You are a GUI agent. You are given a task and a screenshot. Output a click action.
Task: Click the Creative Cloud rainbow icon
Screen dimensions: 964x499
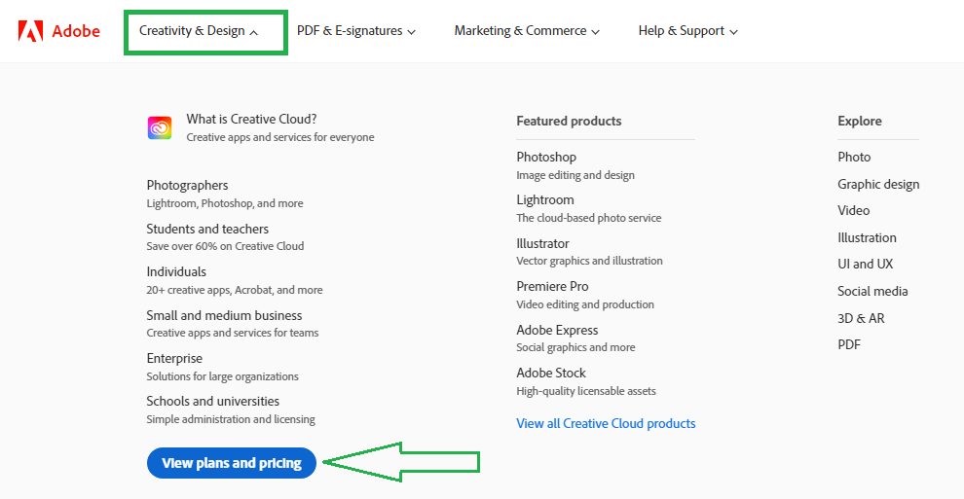[160, 127]
